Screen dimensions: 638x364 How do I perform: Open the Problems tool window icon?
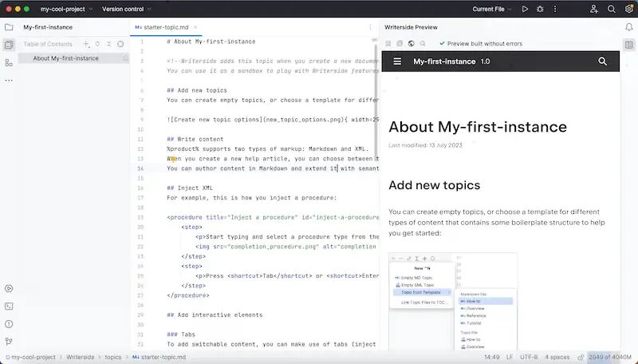point(9,324)
